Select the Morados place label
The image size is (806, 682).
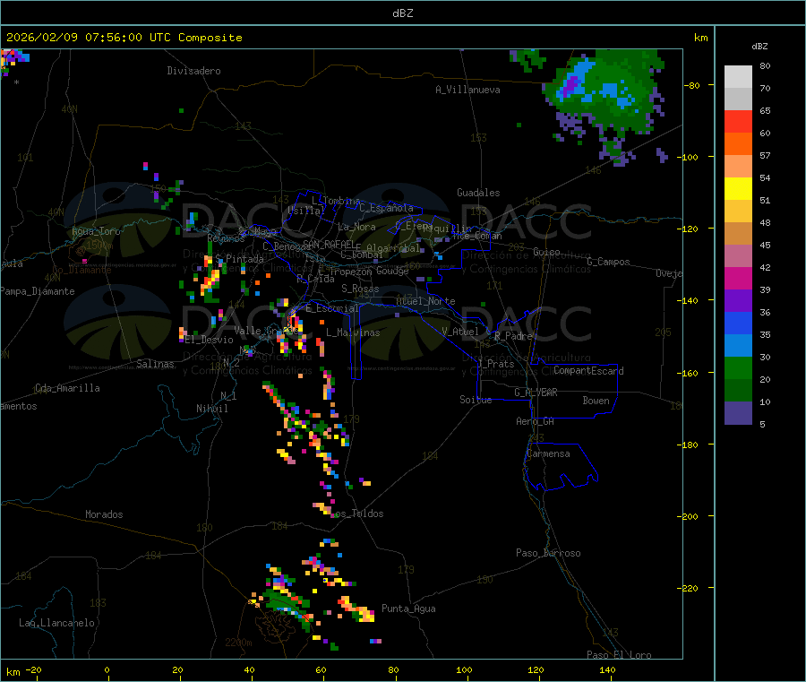tap(105, 514)
